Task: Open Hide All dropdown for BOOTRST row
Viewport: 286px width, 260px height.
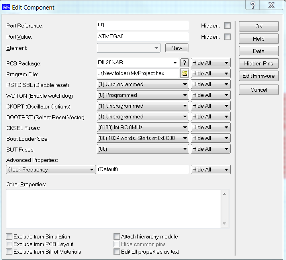Action: tap(210, 117)
